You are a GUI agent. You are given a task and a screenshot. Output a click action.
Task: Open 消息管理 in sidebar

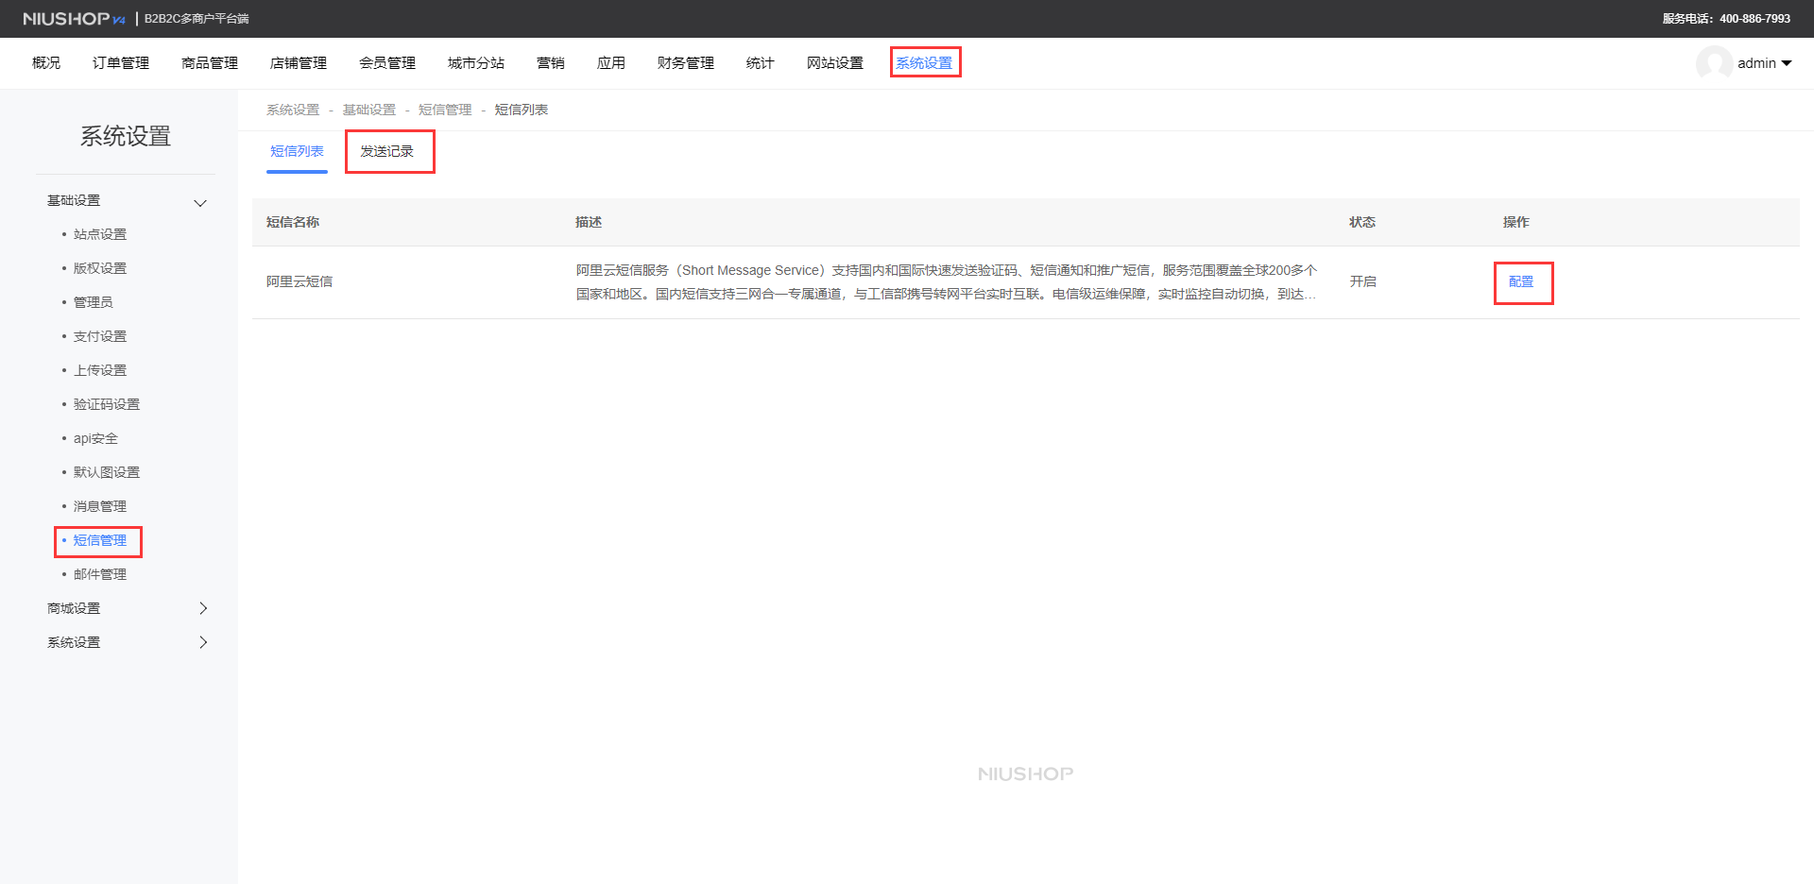pos(100,506)
